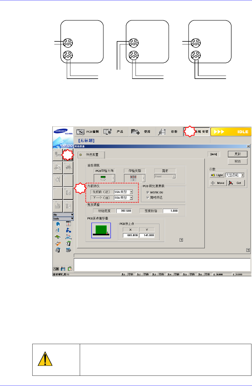This screenshot has width=252, height=386.
Task: Click the PCB stop X field 665.000
Action: (x=131, y=235)
